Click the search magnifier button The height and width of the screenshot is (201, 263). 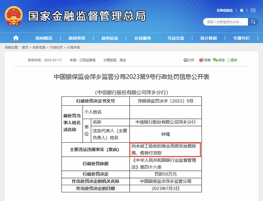click(x=253, y=22)
